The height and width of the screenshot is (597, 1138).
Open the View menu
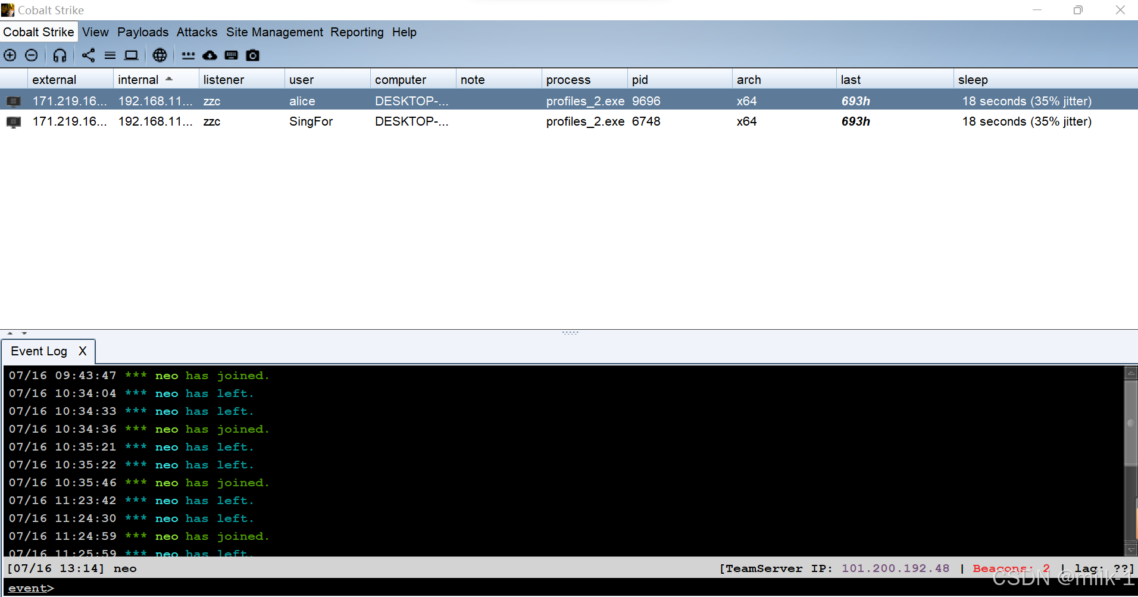[x=95, y=32]
